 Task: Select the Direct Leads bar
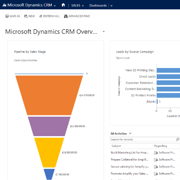168,77
